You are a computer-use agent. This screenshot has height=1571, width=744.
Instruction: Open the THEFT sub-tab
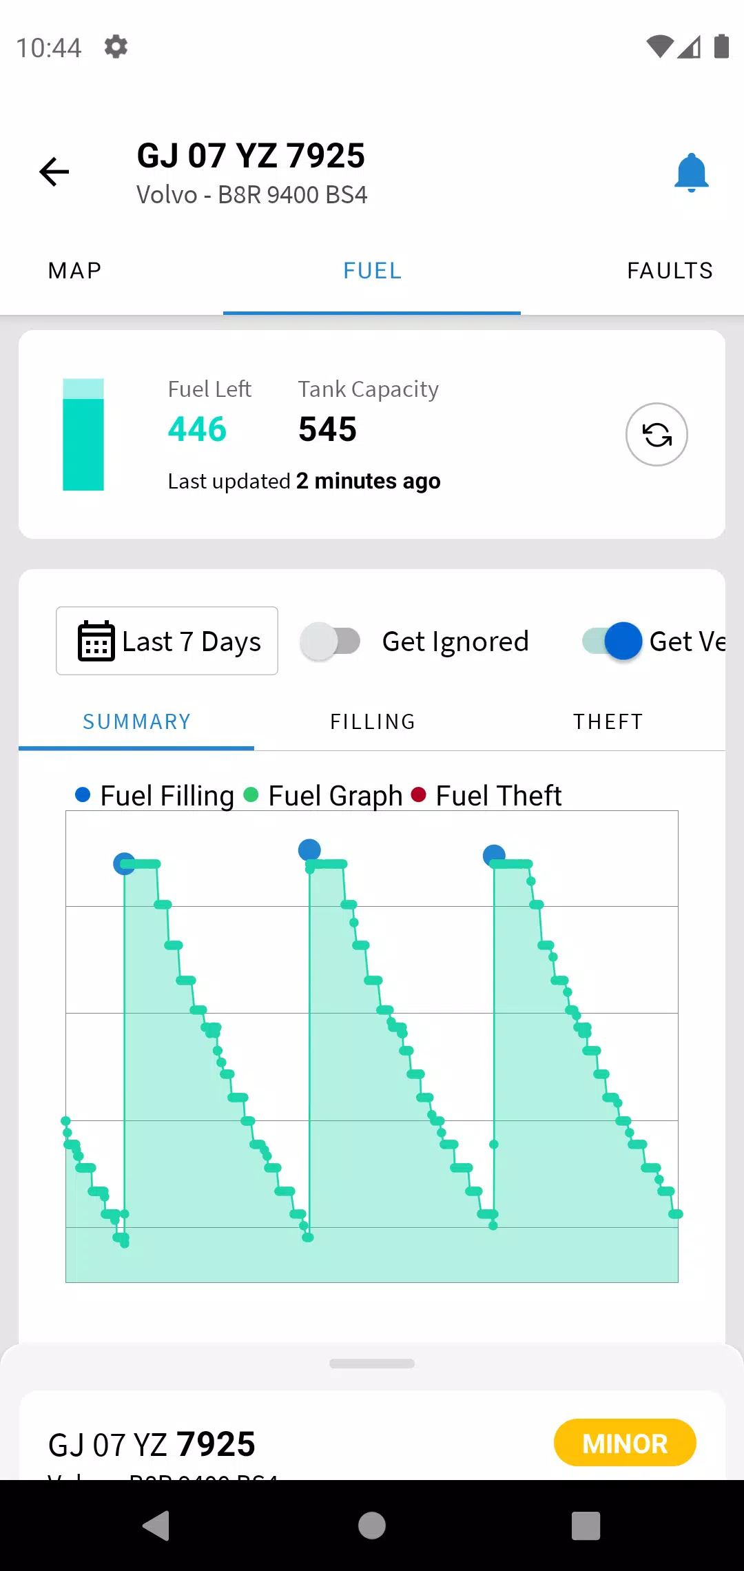point(608,721)
